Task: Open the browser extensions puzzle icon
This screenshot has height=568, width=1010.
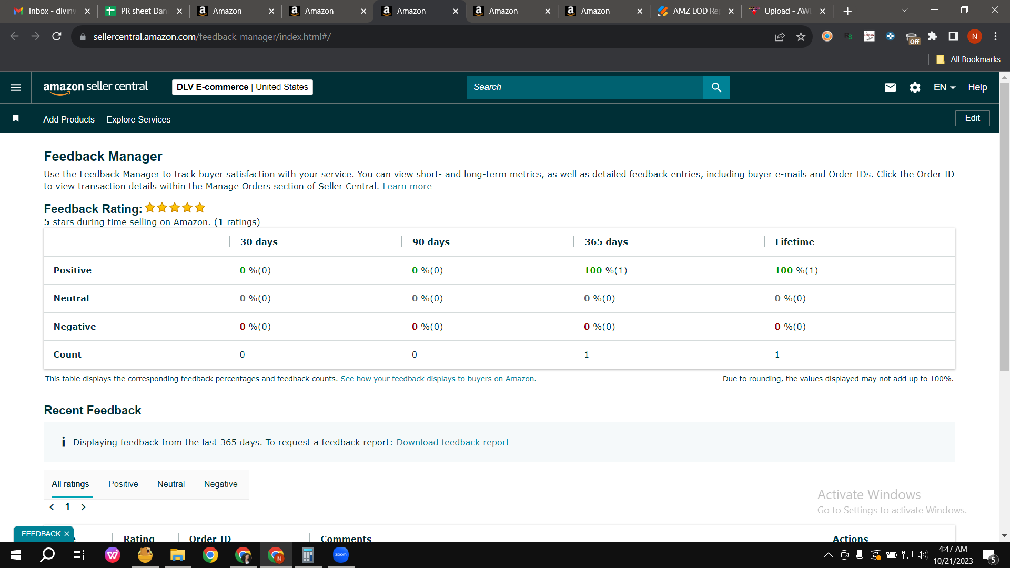Action: [x=932, y=36]
